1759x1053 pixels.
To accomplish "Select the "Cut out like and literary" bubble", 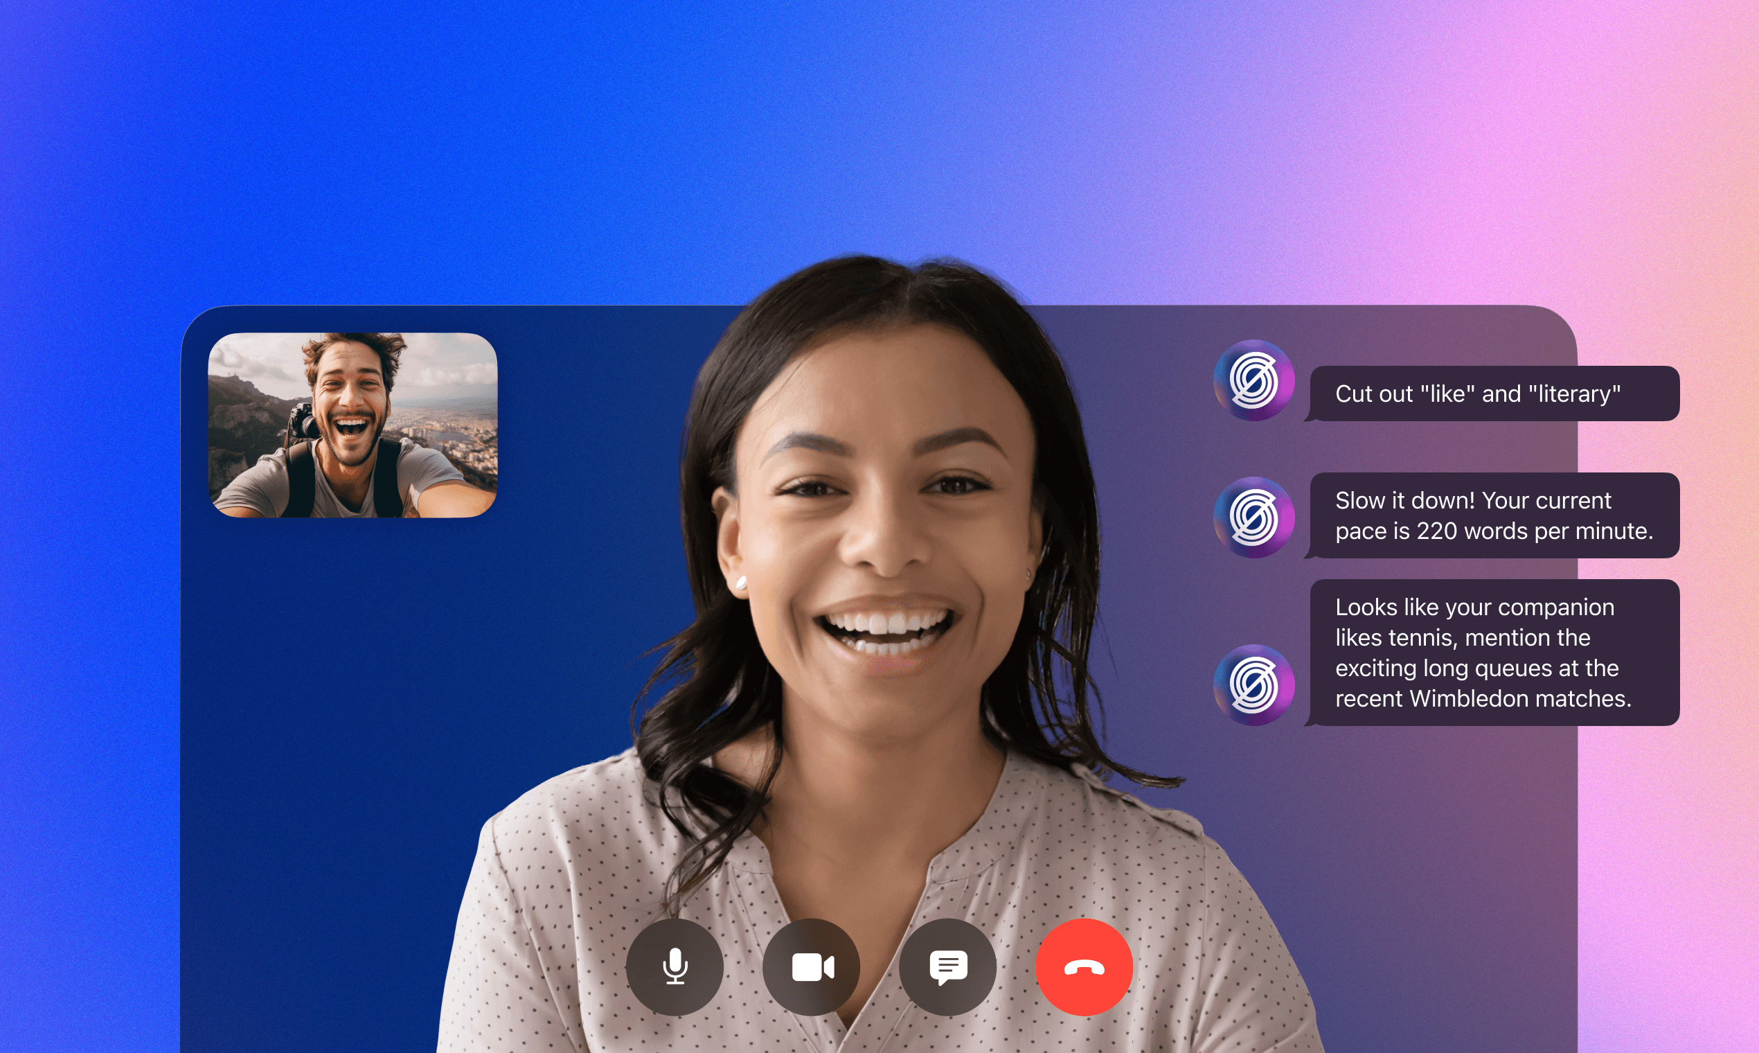I will click(1494, 393).
